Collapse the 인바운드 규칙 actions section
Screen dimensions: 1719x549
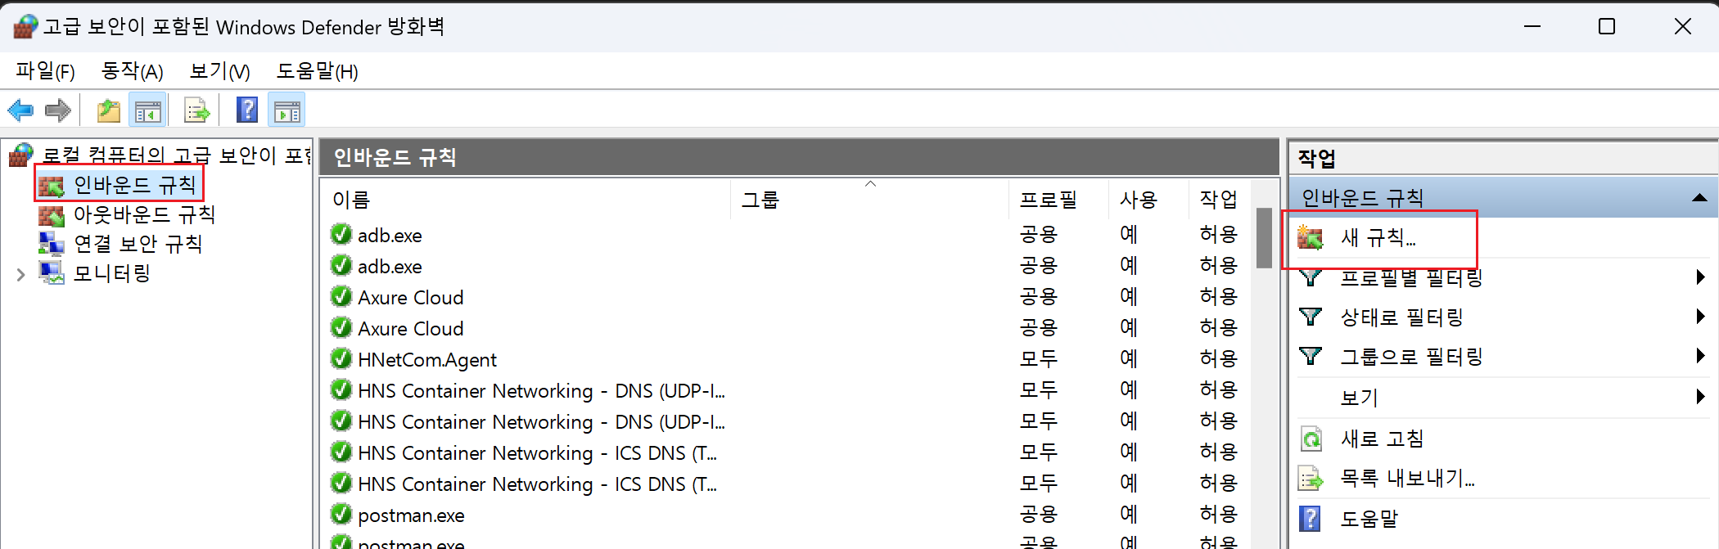tap(1699, 198)
